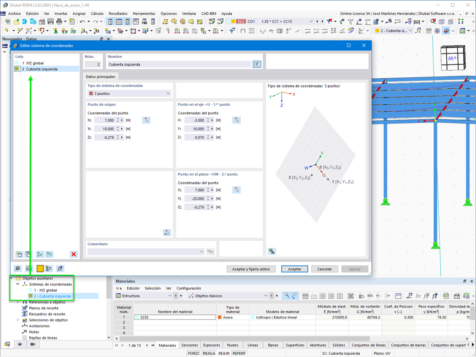Open the Cálculo menu

tap(97, 14)
